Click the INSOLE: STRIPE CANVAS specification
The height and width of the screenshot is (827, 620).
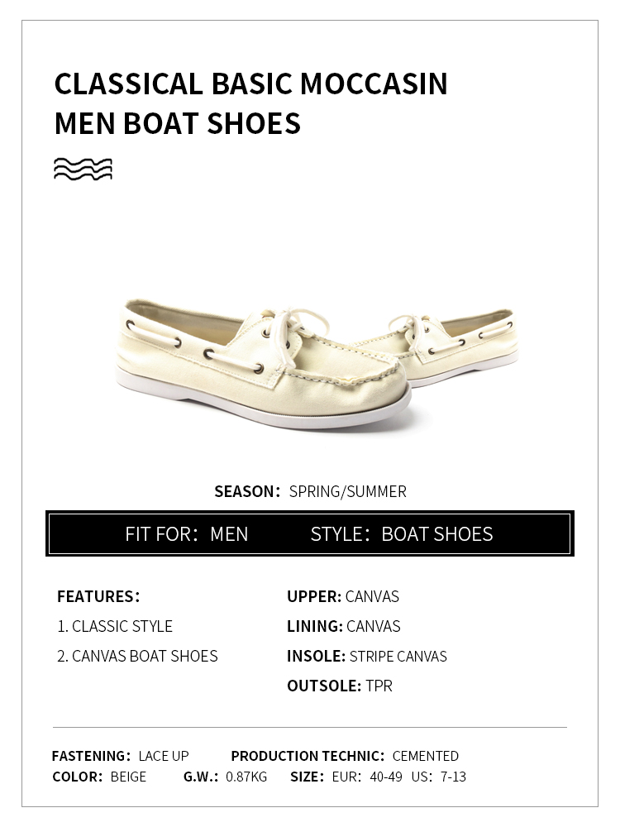click(x=367, y=656)
